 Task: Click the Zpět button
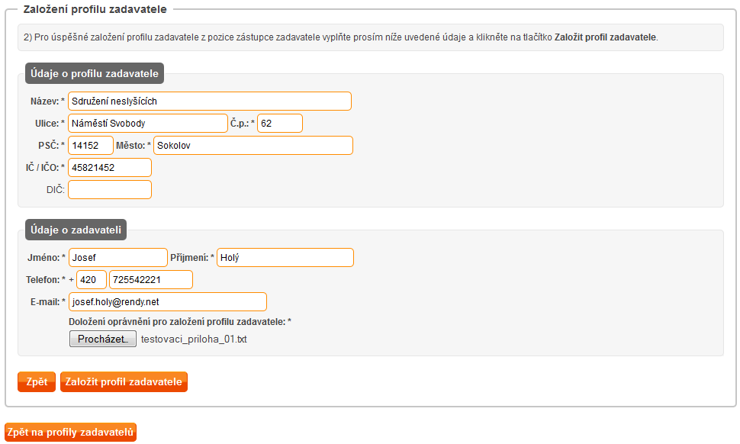[x=37, y=381]
